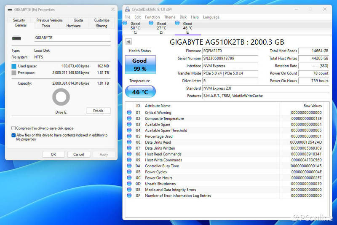Image resolution: width=337 pixels, height=225 pixels.
Task: Click the 46 °C temperature indicator
Action: [140, 91]
